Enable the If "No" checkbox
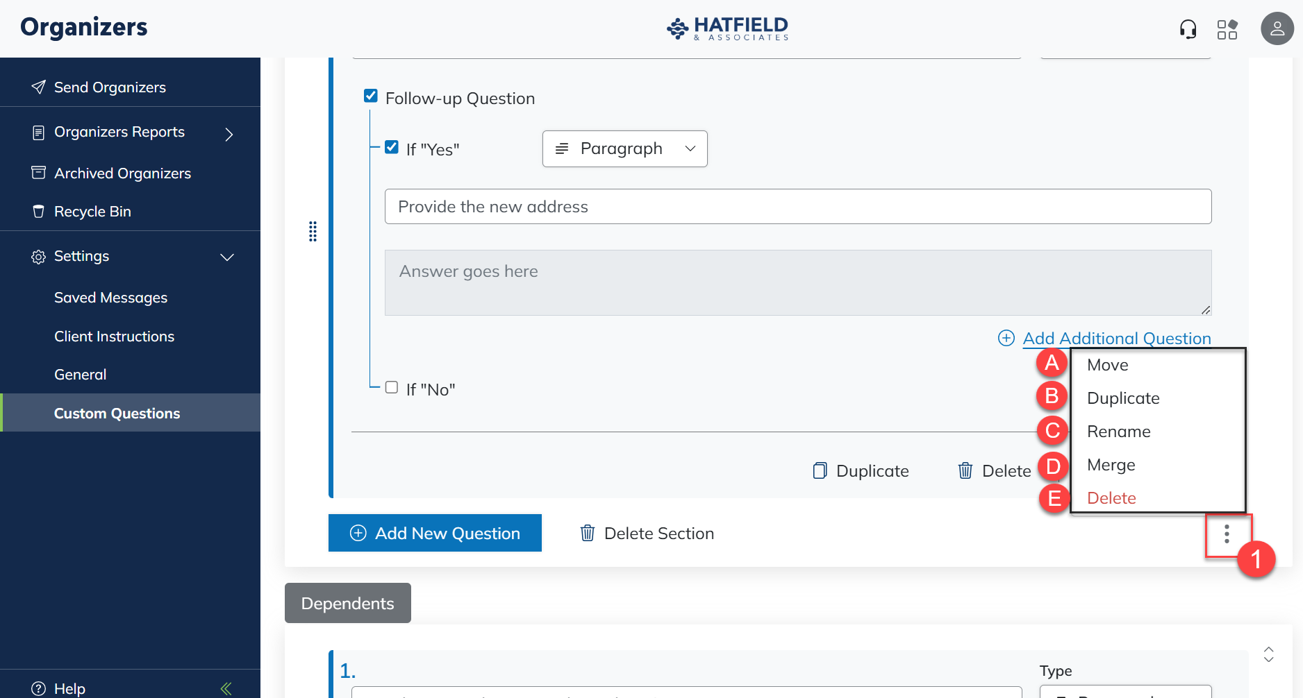The height and width of the screenshot is (698, 1303). [392, 387]
